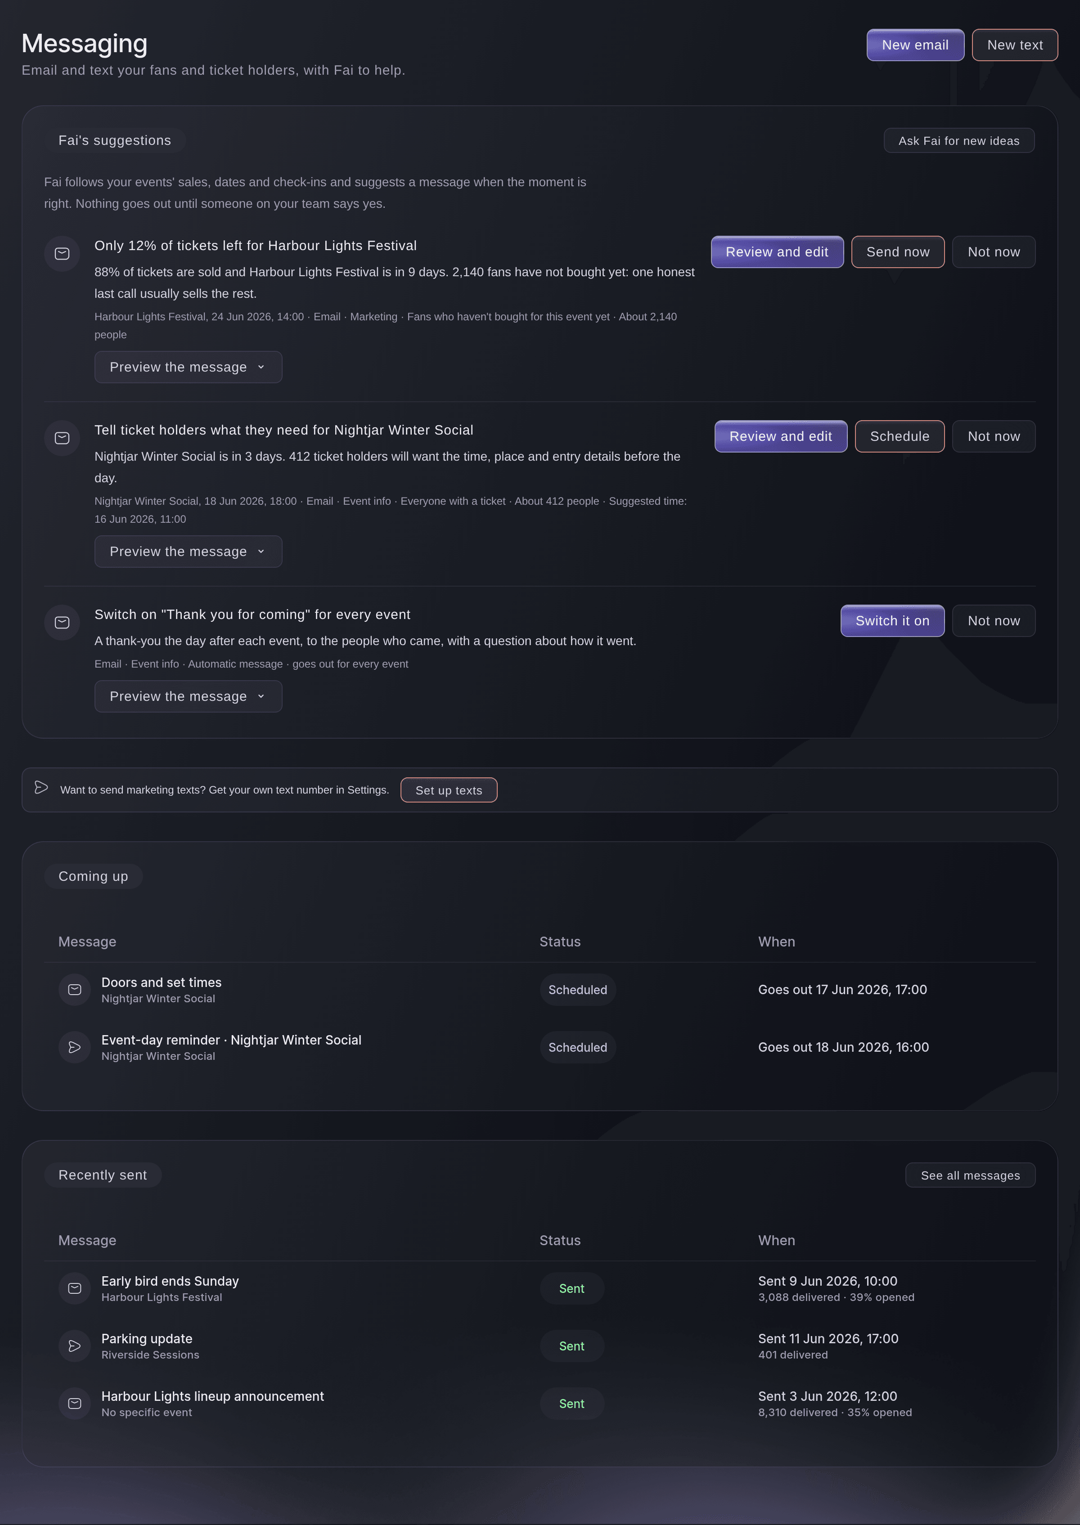The width and height of the screenshot is (1080, 1525).
Task: Click the email icon for Doors and set times
Action: pos(75,989)
